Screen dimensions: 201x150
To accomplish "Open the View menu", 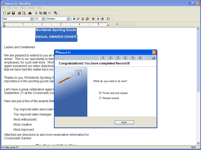I will [x=15, y=8].
